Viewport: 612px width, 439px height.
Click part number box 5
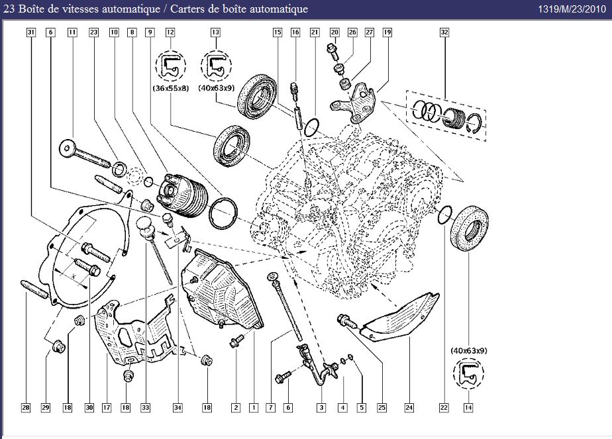362,408
